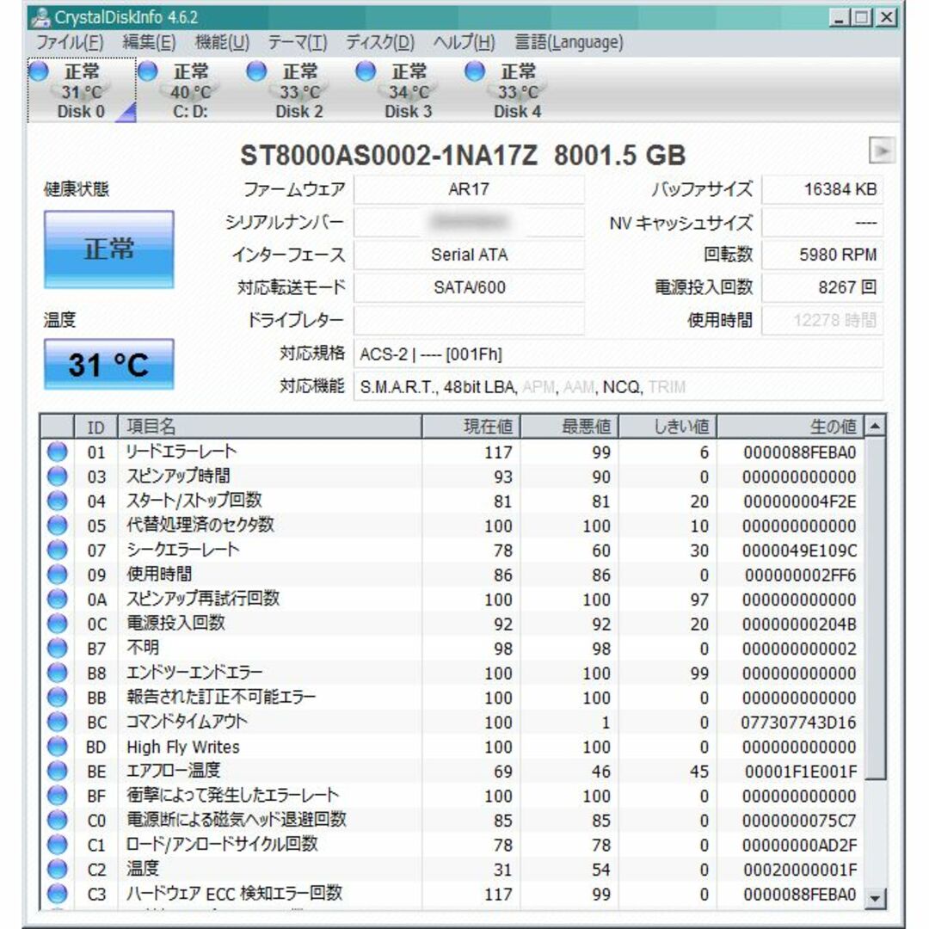Click the Serial ATA interface field
This screenshot has height=929, width=929.
(469, 255)
